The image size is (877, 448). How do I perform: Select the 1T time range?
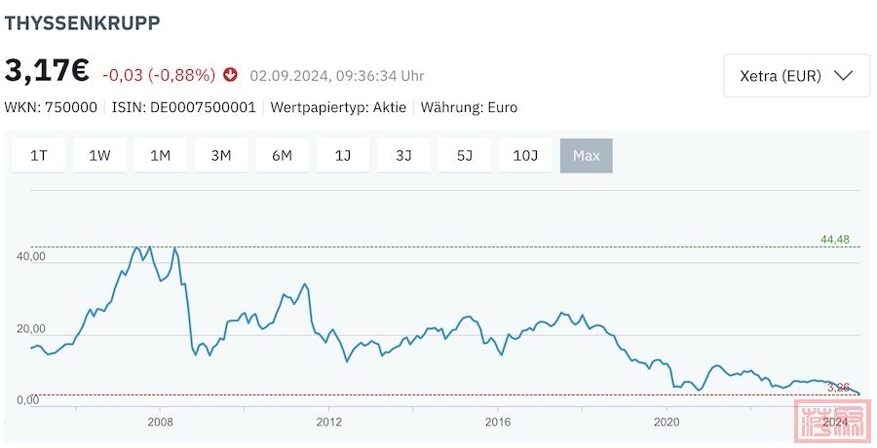click(39, 156)
